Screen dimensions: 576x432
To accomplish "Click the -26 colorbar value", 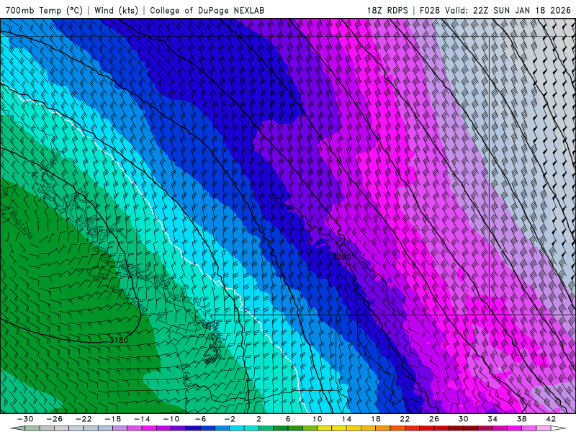I will point(55,419).
